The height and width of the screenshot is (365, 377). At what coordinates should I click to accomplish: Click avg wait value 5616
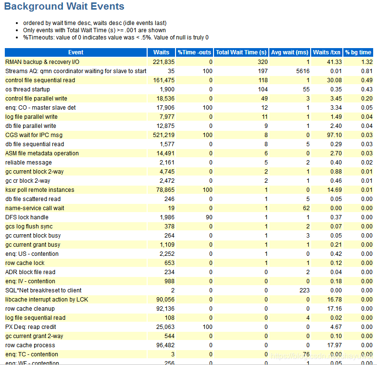point(303,71)
